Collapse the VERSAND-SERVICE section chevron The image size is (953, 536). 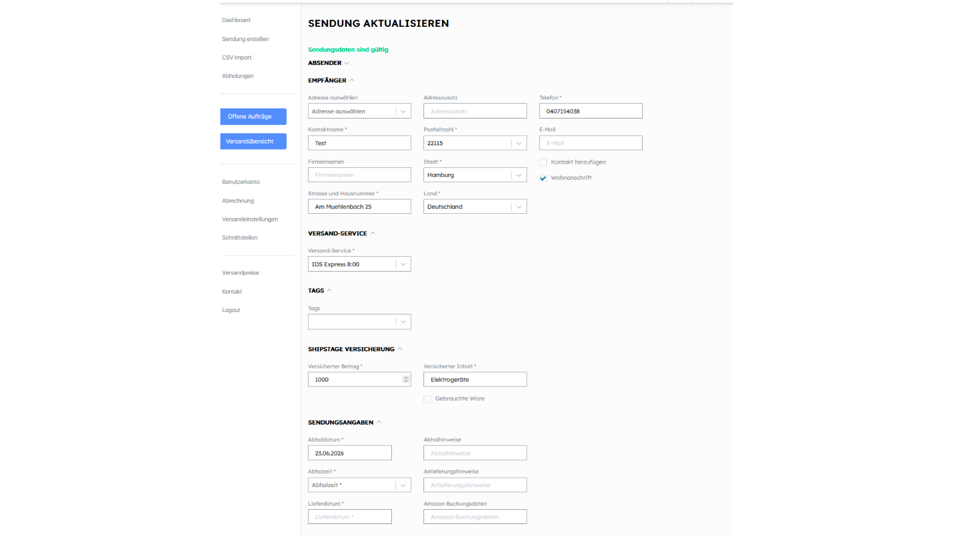[x=373, y=233]
